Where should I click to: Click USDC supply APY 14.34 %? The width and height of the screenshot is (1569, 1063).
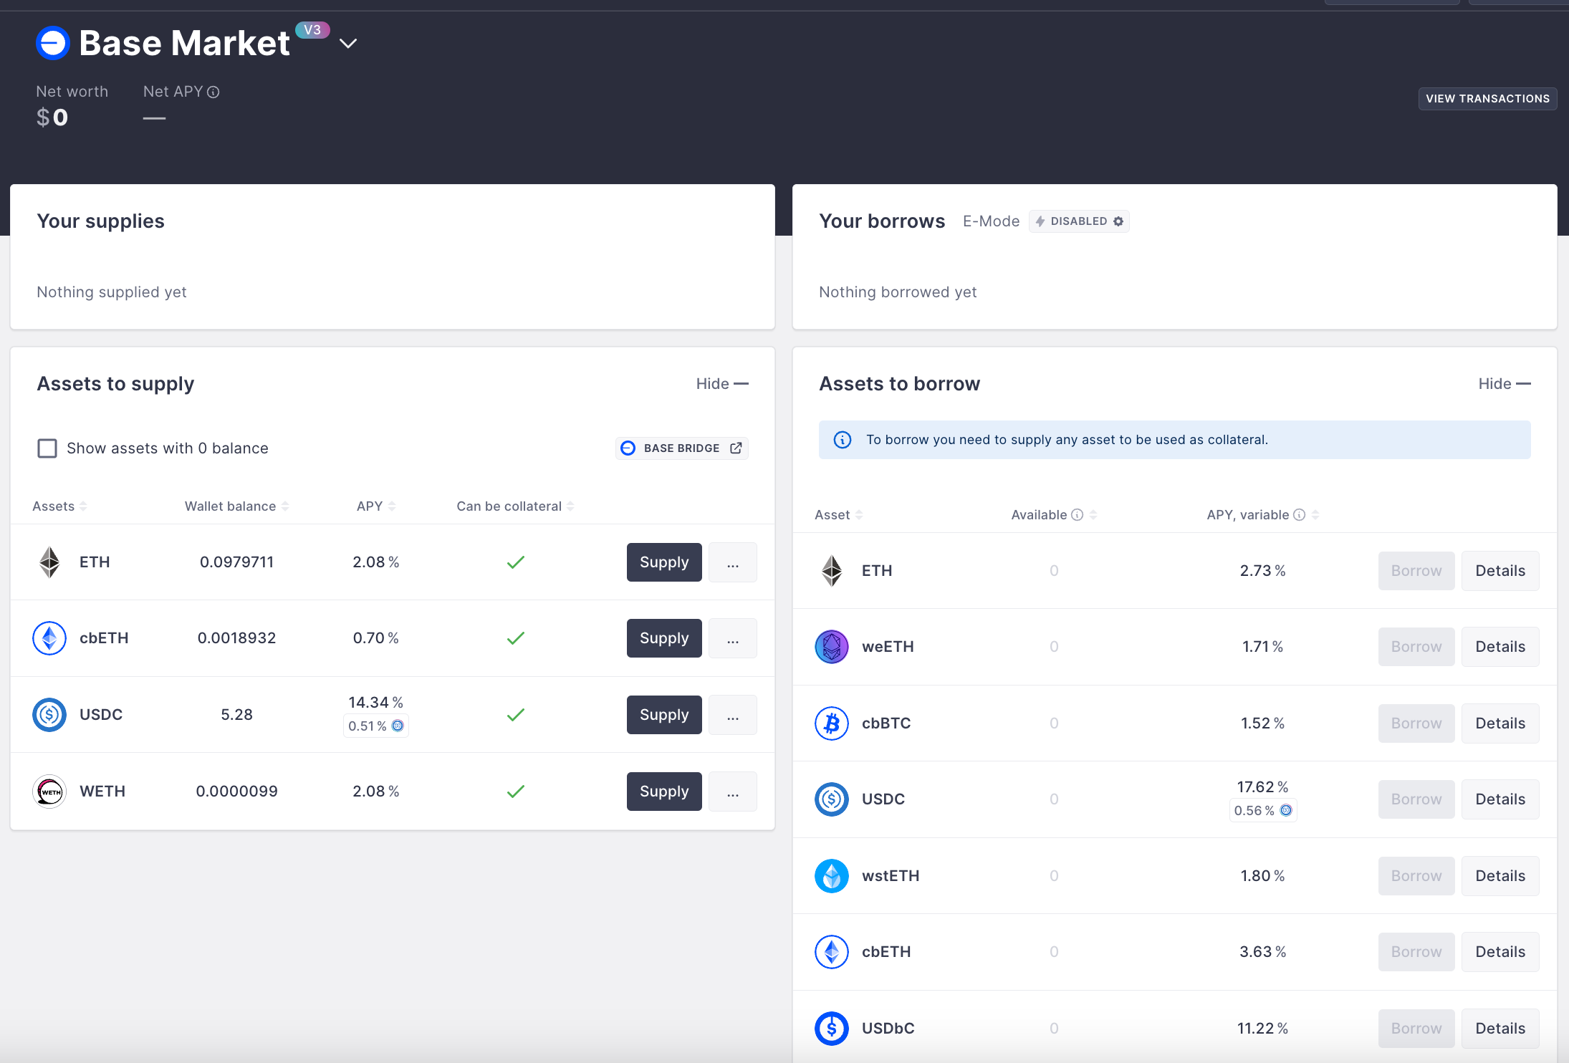376,703
